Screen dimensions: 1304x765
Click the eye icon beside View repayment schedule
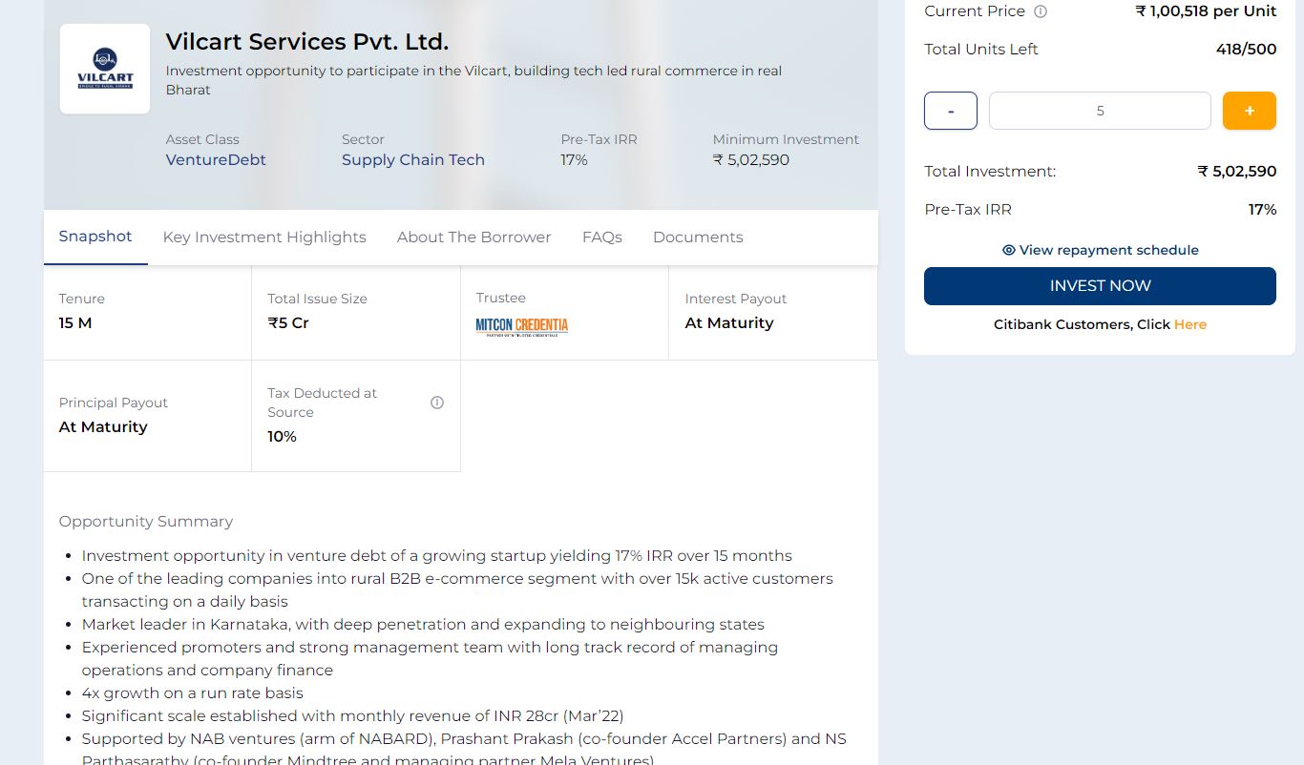(x=1009, y=250)
